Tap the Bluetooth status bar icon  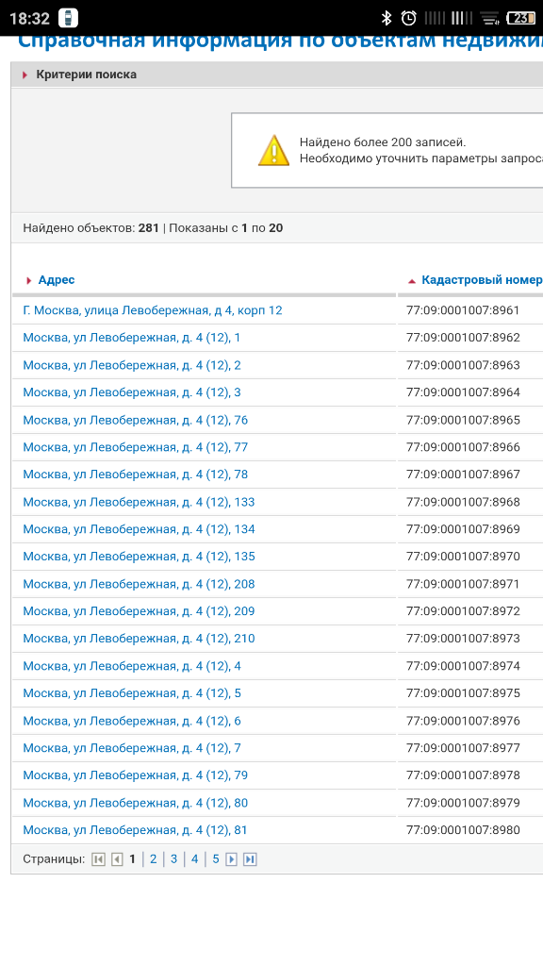point(386,18)
